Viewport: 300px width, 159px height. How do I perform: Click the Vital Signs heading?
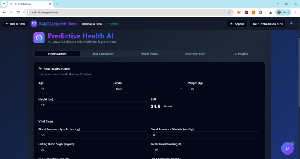(x=46, y=121)
